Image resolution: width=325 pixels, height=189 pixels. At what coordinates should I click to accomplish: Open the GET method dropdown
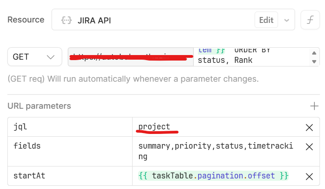click(x=35, y=57)
